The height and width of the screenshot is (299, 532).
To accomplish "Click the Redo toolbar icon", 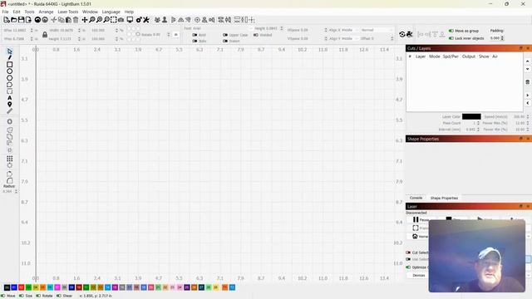I will tap(45, 20).
